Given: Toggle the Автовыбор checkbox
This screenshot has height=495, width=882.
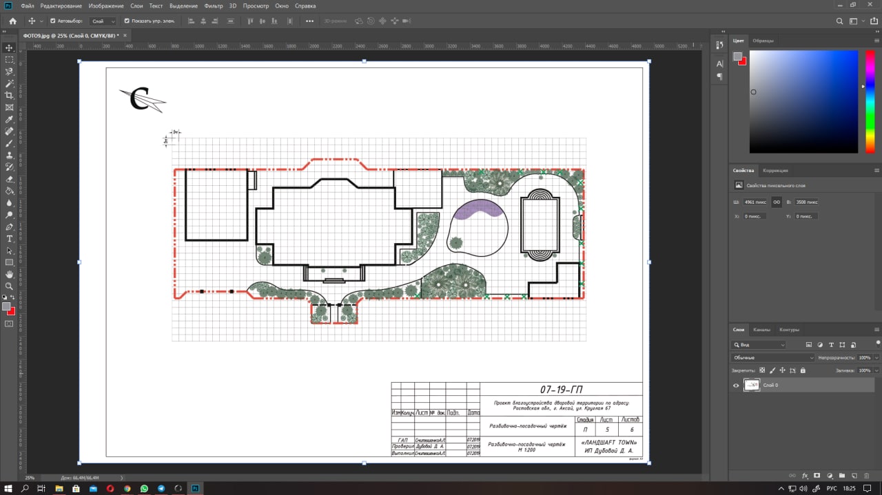Looking at the screenshot, I should coord(53,21).
